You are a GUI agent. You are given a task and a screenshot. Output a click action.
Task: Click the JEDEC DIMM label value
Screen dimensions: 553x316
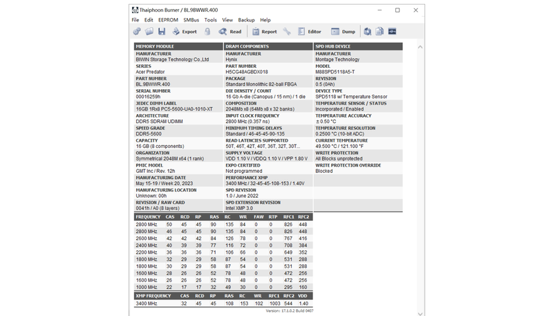point(174,109)
